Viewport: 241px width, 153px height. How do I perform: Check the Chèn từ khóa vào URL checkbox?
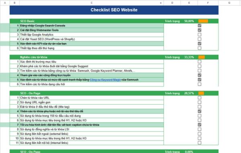click(x=200, y=98)
